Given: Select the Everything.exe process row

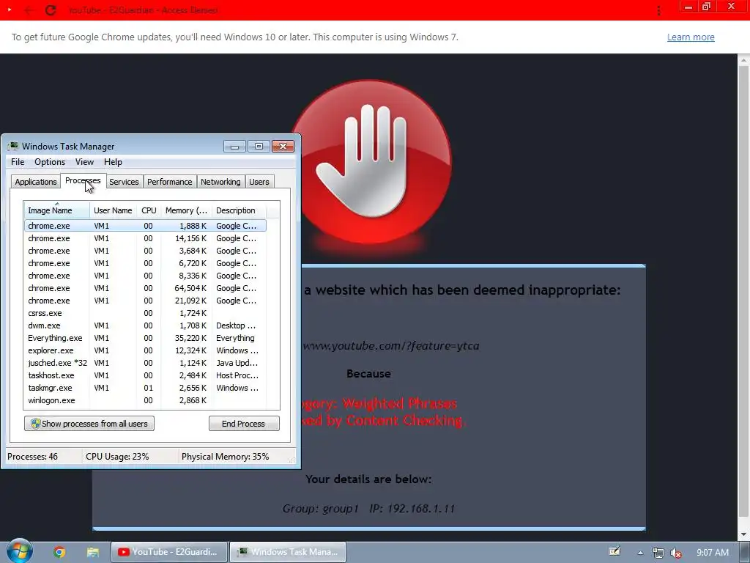Looking at the screenshot, I should coord(145,338).
